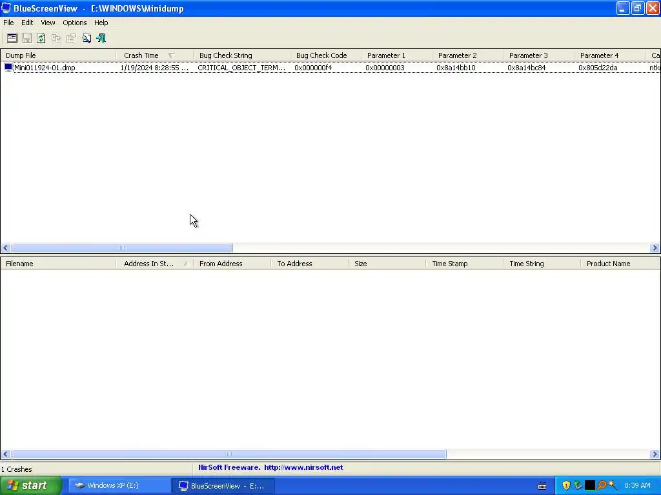Click the black square tray icon
Viewport: 661px width, 495px height.
click(590, 485)
